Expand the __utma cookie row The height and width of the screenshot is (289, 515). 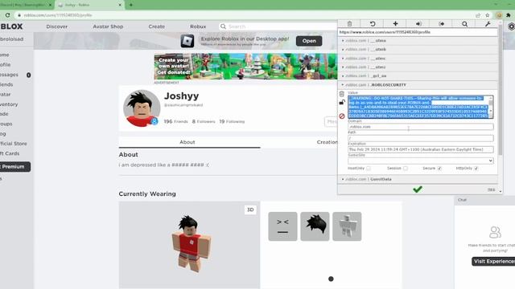[x=418, y=41]
